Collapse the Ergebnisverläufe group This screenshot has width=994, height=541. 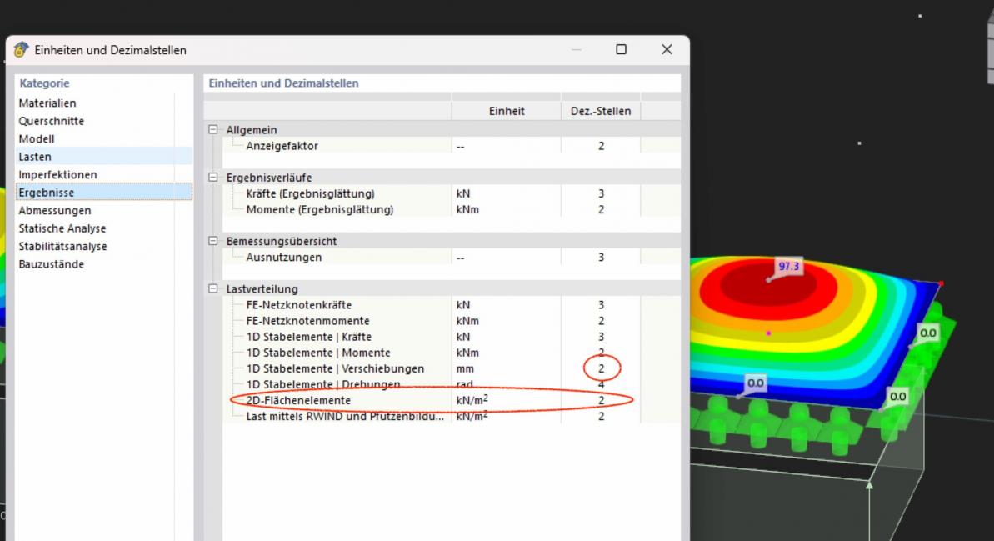click(x=213, y=177)
